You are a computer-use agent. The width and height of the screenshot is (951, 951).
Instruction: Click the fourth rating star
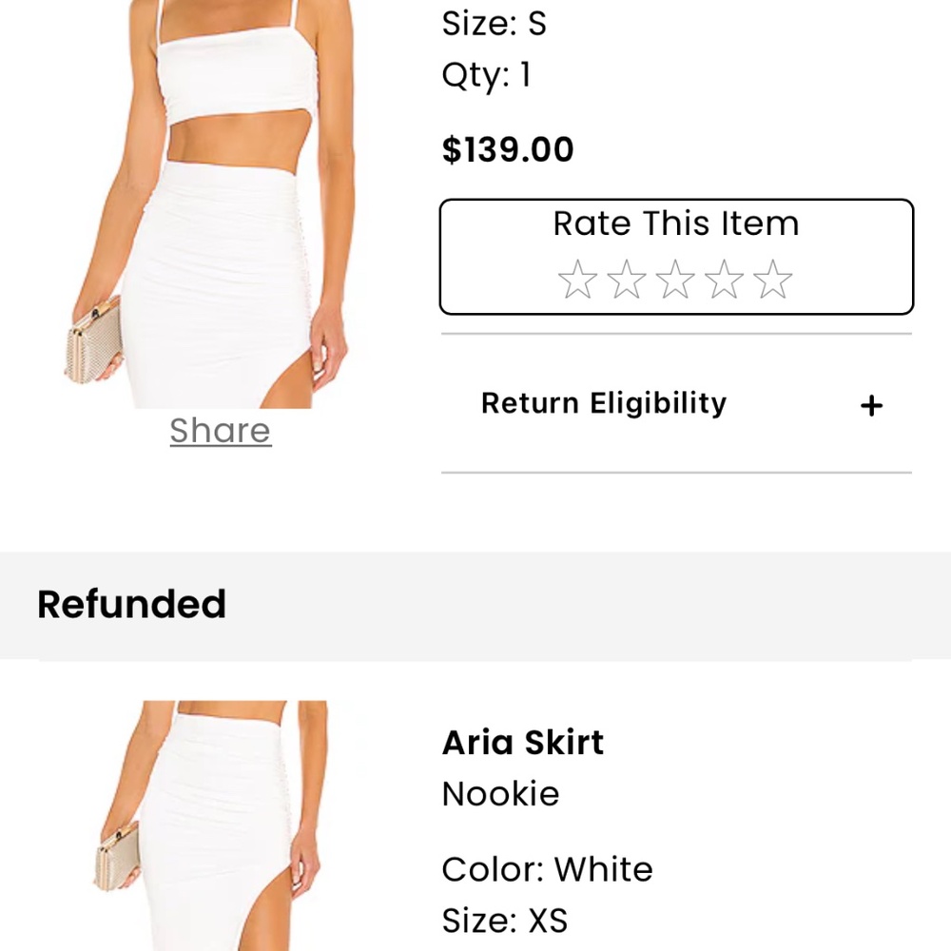726,280
